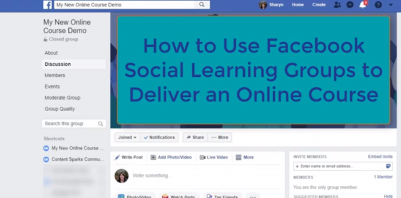Image resolution: width=401 pixels, height=198 pixels.
Task: Click the Facebook logo icon
Action: point(48,5)
